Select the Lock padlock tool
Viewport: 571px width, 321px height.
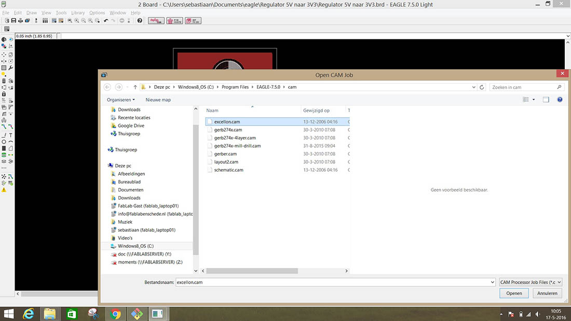[x=4, y=94]
